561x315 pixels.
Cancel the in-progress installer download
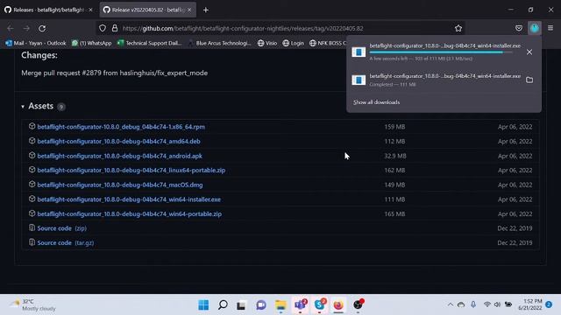coord(529,52)
